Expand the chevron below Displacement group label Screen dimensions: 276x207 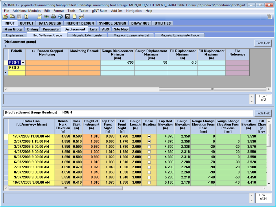point(6,46)
